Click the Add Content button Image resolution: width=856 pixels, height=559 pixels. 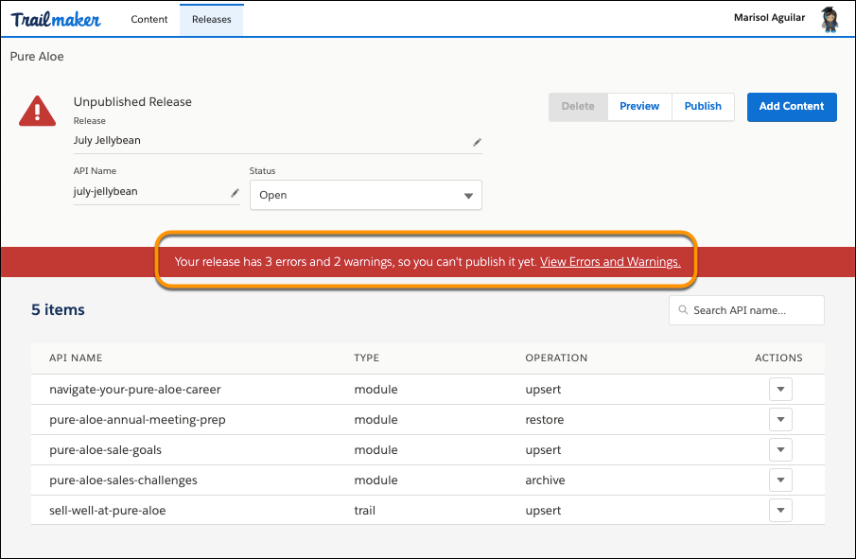[x=792, y=107]
